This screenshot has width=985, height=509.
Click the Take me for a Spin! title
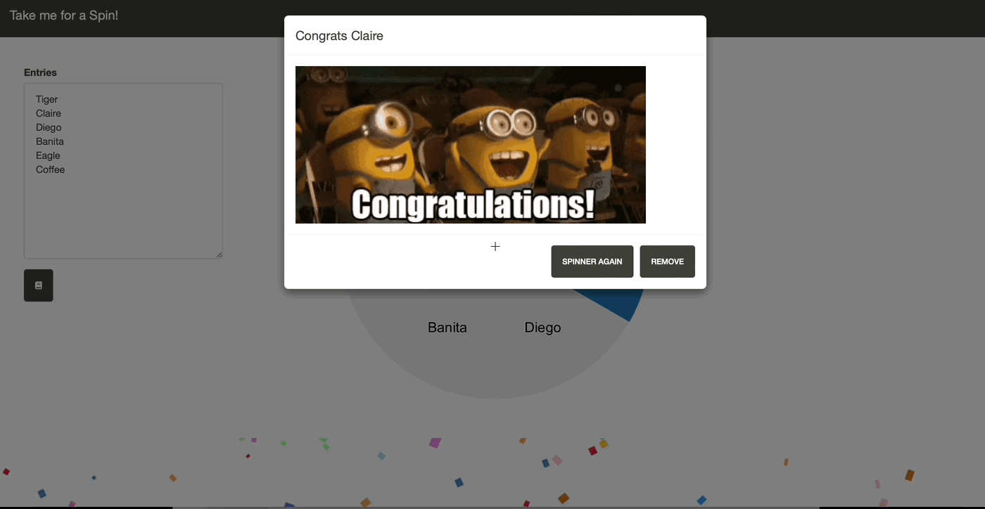coord(64,15)
